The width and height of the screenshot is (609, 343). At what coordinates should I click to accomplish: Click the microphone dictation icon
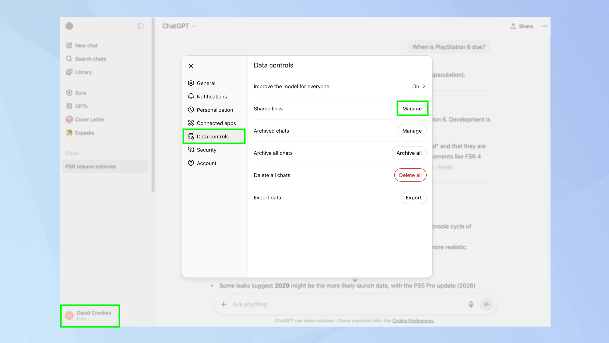pos(471,304)
